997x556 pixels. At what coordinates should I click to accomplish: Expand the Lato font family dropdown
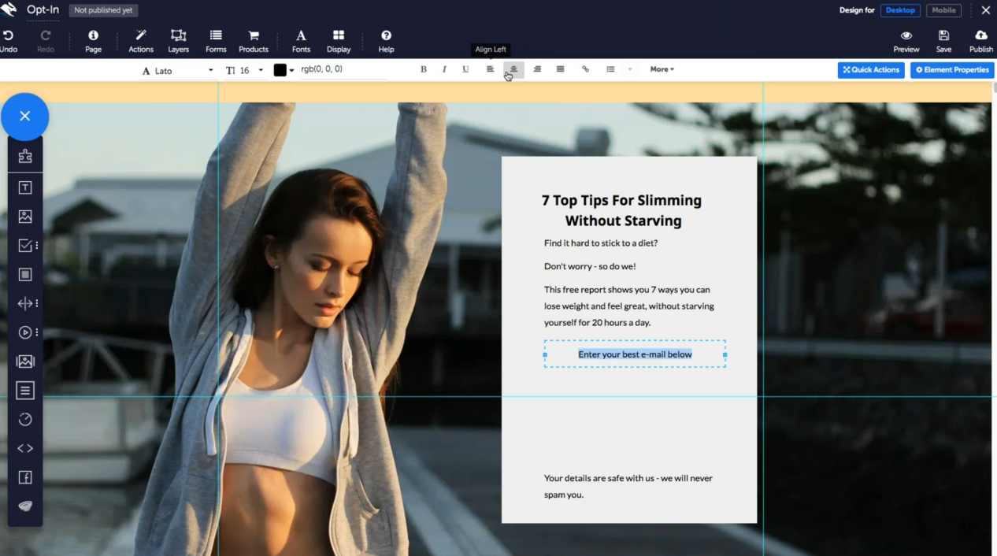pos(178,71)
